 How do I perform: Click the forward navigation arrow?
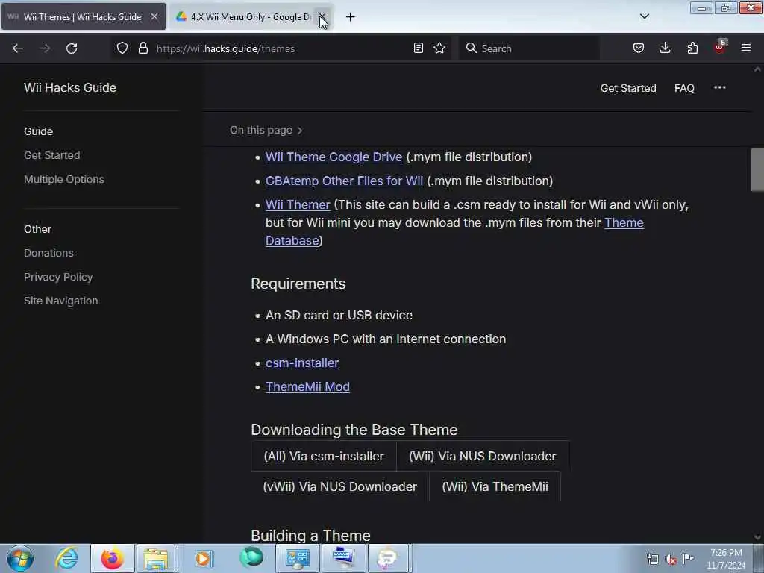click(x=45, y=48)
